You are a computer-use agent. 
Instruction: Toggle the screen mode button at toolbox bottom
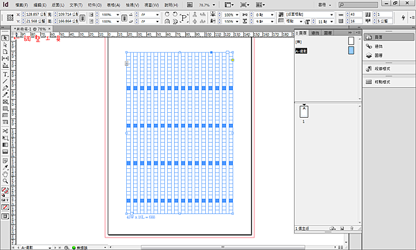5,217
